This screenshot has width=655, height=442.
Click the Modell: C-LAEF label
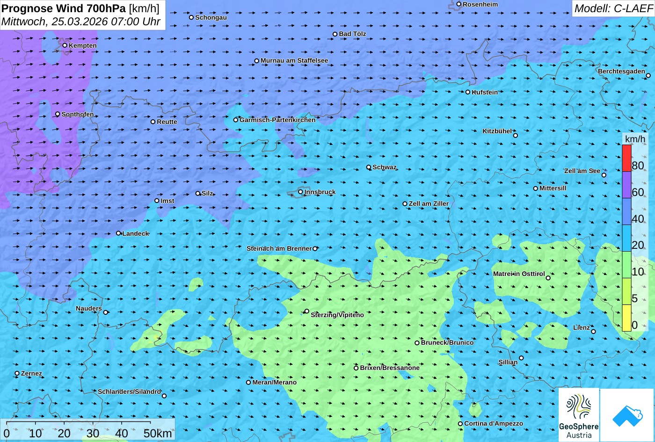pyautogui.click(x=613, y=8)
